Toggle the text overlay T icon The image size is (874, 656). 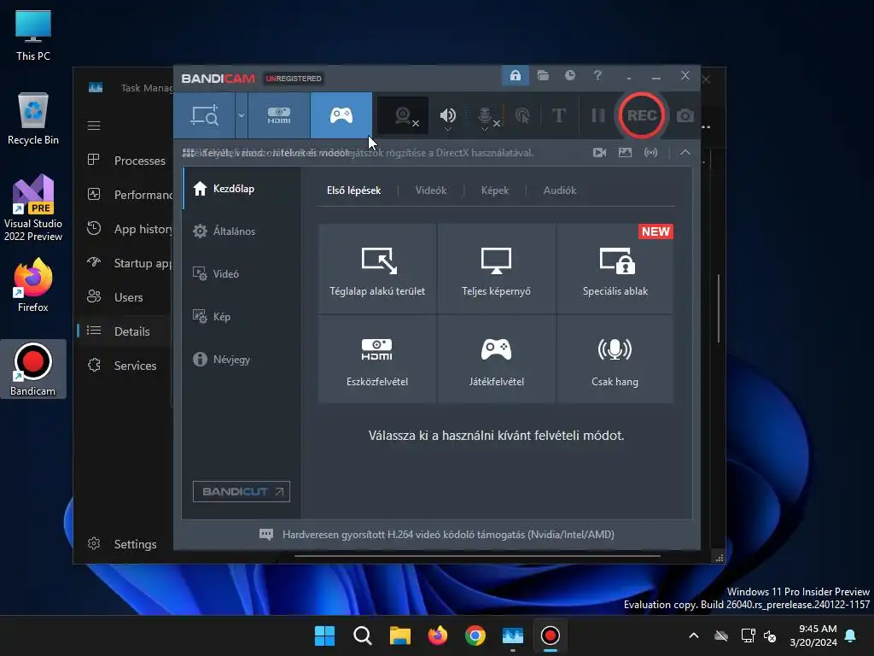(558, 115)
